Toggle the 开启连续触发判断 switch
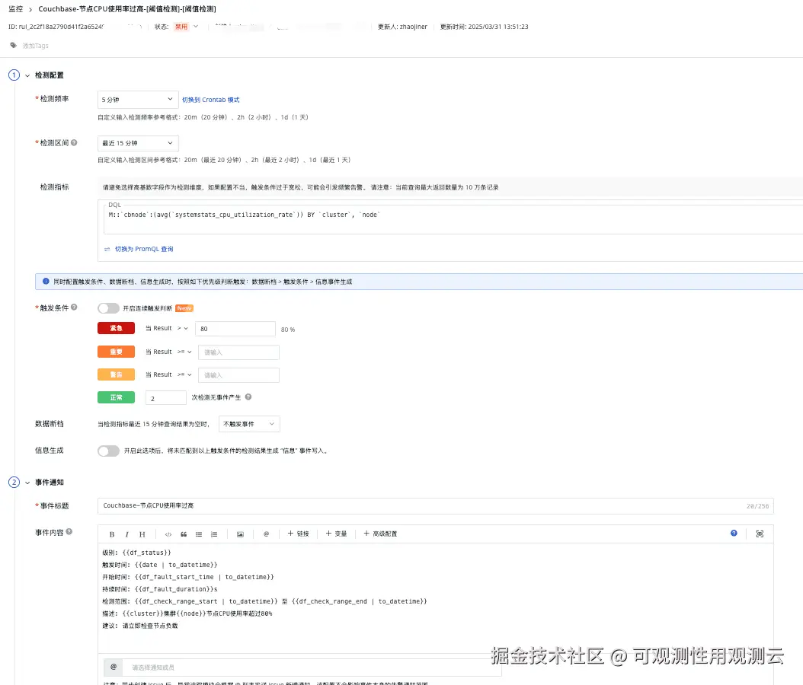Image resolution: width=803 pixels, height=685 pixels. [x=108, y=308]
